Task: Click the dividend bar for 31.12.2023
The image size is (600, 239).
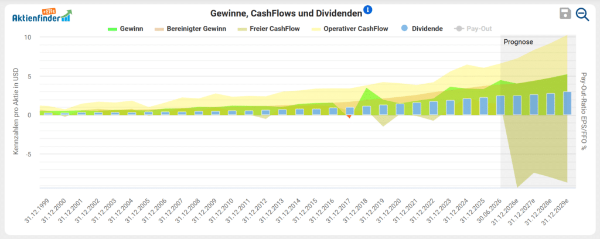Action: [x=450, y=107]
